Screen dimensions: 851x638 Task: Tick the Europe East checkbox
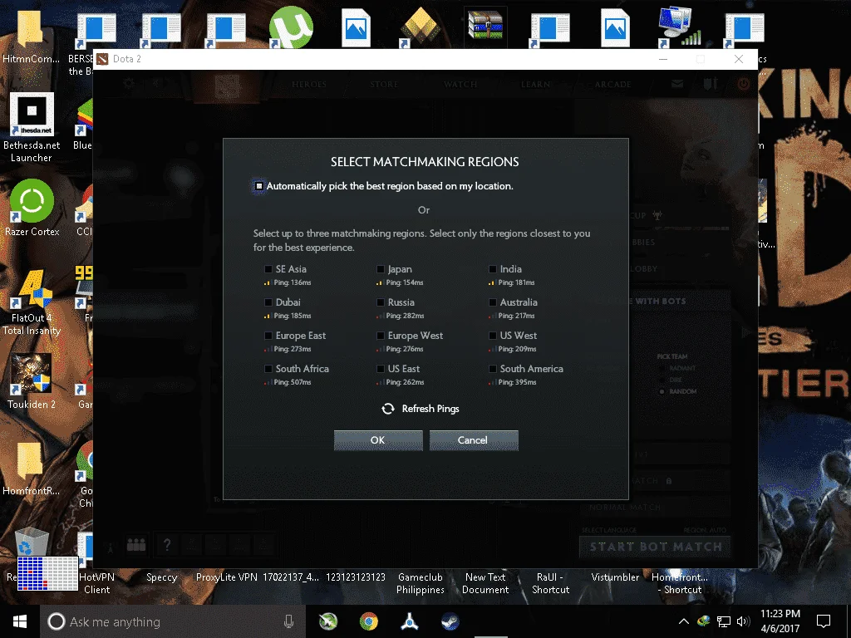(x=268, y=336)
